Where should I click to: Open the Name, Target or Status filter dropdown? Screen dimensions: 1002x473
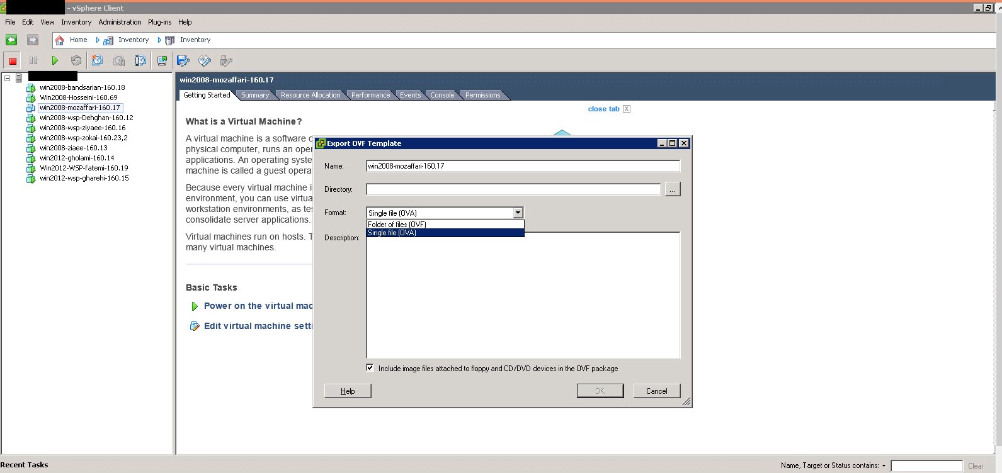pyautogui.click(x=884, y=466)
